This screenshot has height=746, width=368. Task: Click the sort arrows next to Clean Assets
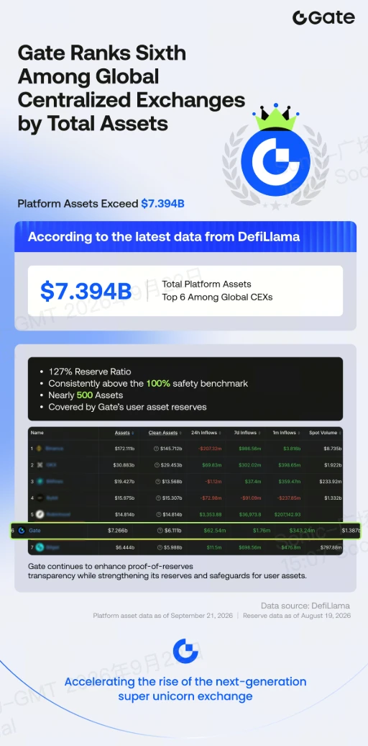(180, 433)
